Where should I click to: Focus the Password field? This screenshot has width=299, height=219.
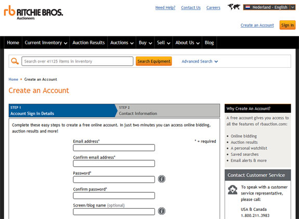114,179
